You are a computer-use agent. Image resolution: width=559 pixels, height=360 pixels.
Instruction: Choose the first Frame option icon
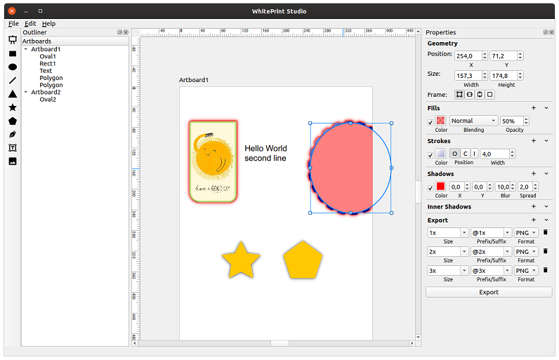459,94
